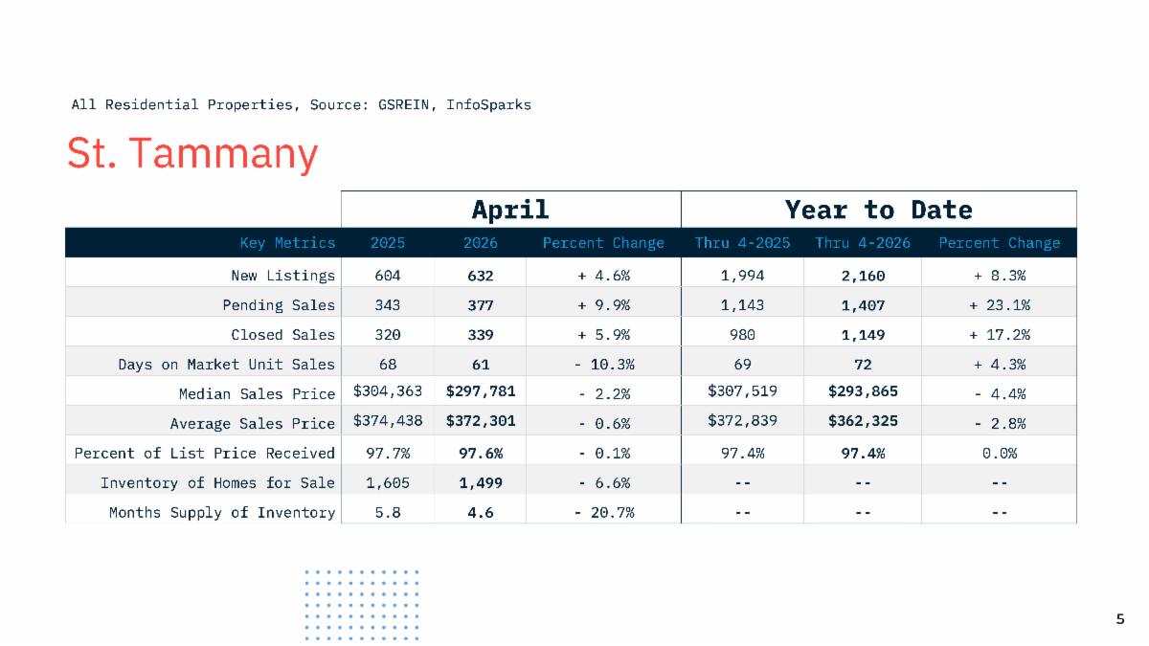Click Percent of List Price Received label
This screenshot has height=646, width=1149.
205,453
